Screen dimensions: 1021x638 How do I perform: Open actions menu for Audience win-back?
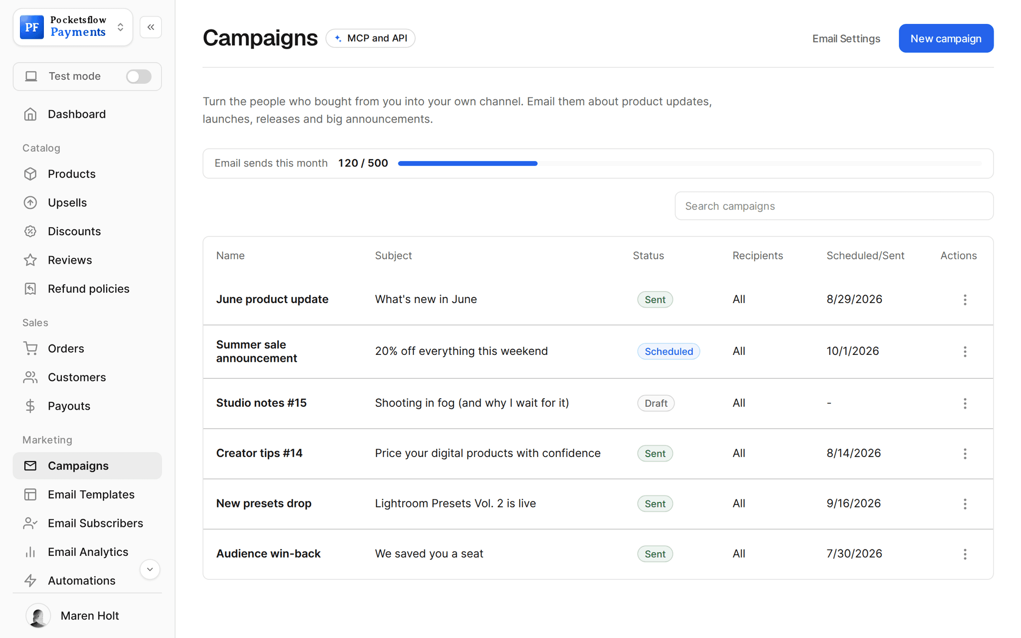[x=965, y=554]
